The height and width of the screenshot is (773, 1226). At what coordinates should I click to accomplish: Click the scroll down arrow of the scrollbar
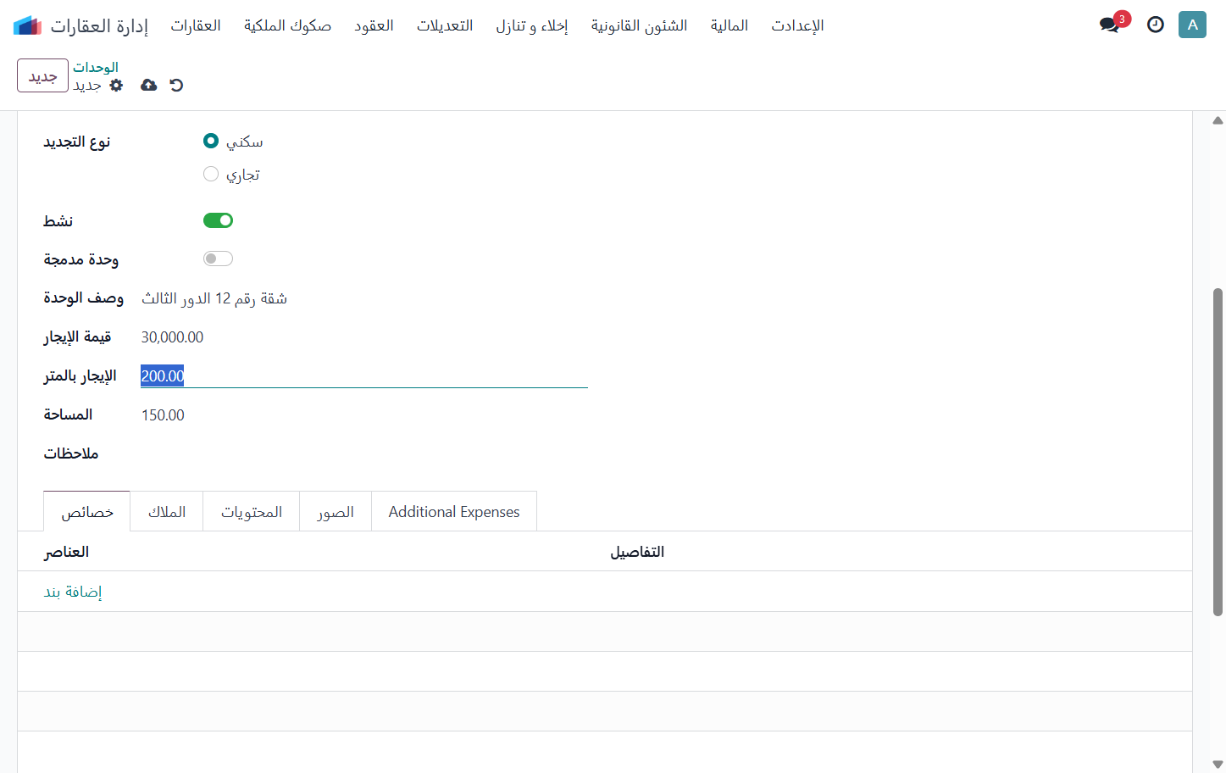(x=1218, y=765)
